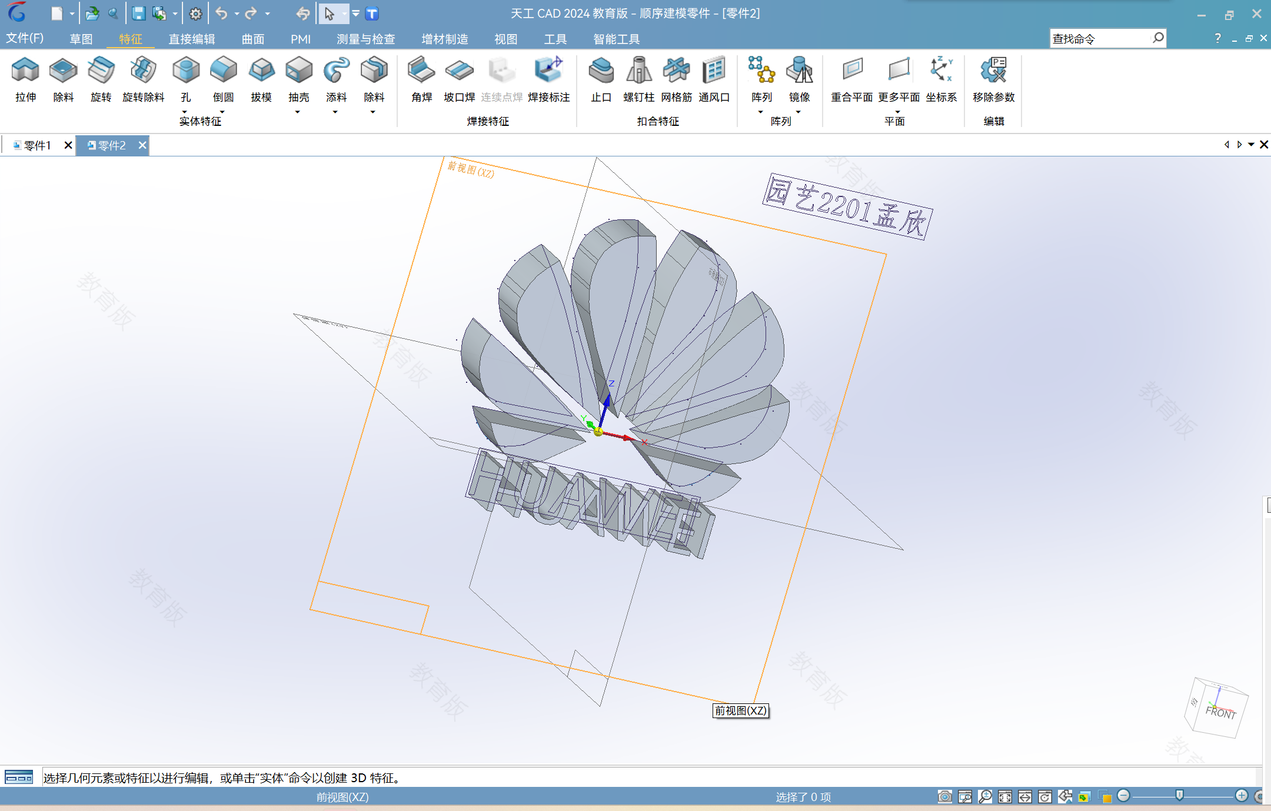Click the 镜像 mirror tool icon
The height and width of the screenshot is (811, 1271).
pos(799,71)
